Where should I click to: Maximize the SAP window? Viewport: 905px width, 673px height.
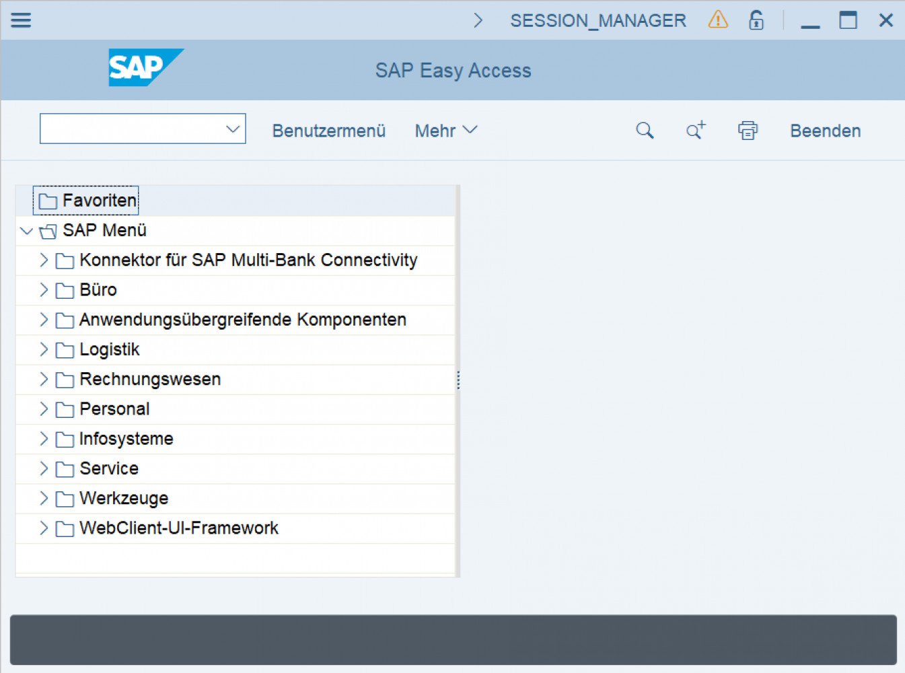848,20
